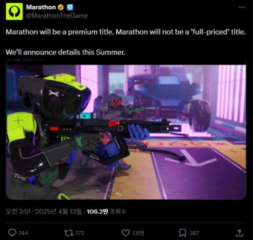Open the Marathon display name link

click(41, 7)
